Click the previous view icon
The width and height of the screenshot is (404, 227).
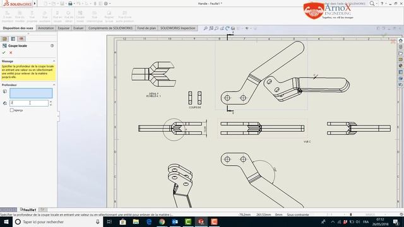point(217,28)
